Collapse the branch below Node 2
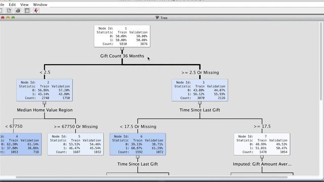Viewport: 324px width, 182px height. click(x=45, y=103)
